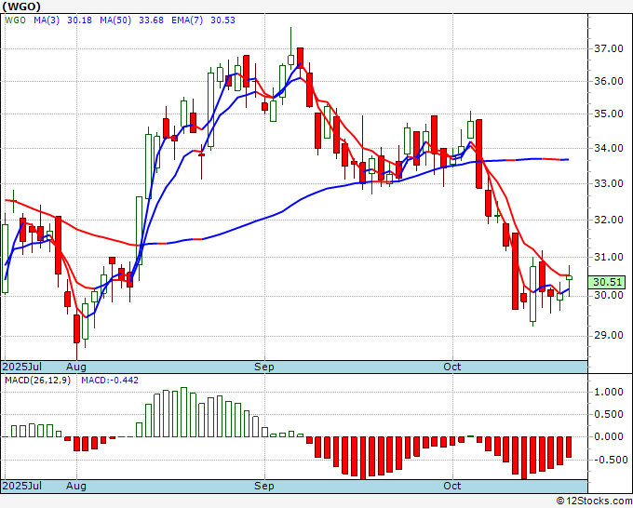Click the MA(3) legend label
This screenshot has height=508, width=633.
(x=47, y=20)
